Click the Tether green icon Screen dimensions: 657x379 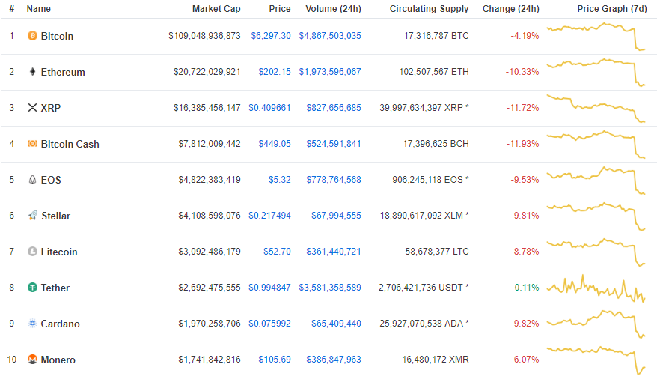(x=32, y=287)
